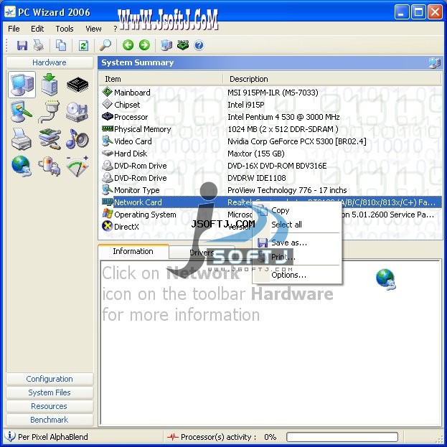This screenshot has height=447, width=447.
Task: Select Network globe icon in Hardware panel
Action: [22, 166]
